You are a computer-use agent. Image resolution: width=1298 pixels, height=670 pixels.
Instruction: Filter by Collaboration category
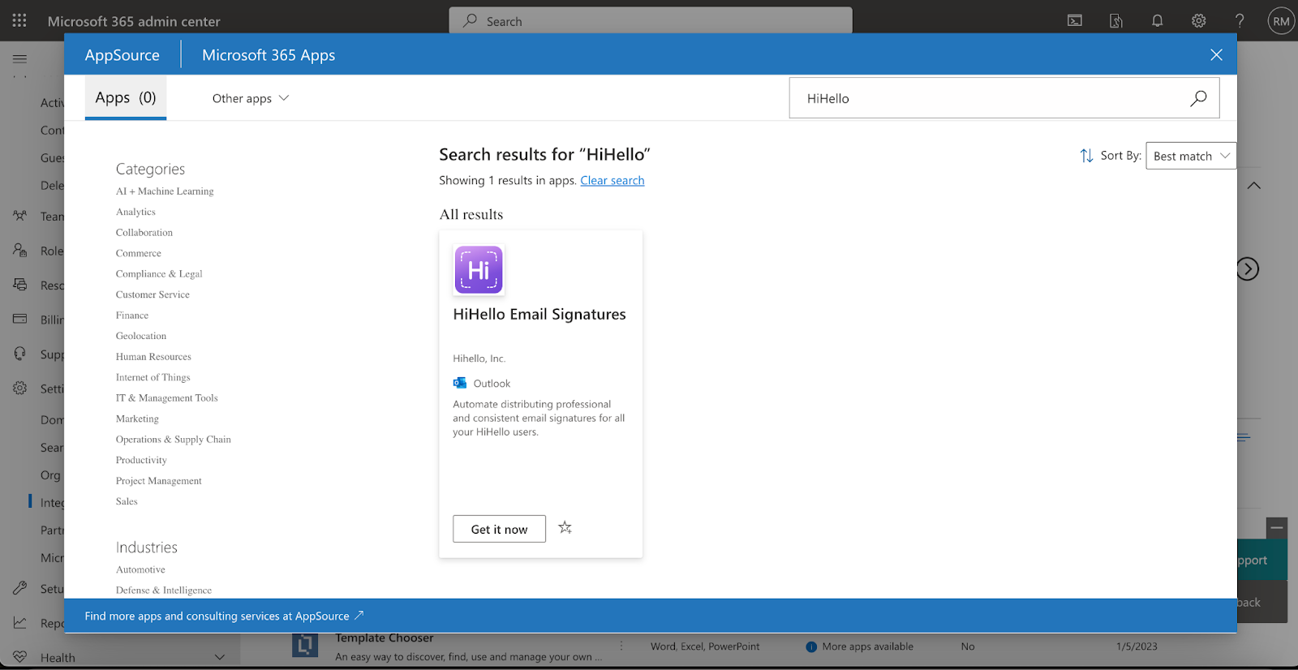144,233
